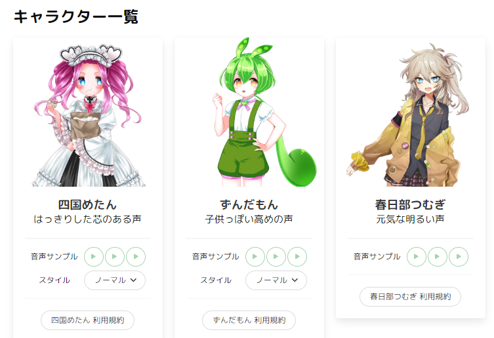This screenshot has height=338, width=494.
Task: Click the キャラクター一覧 page heading
Action: coord(76,16)
